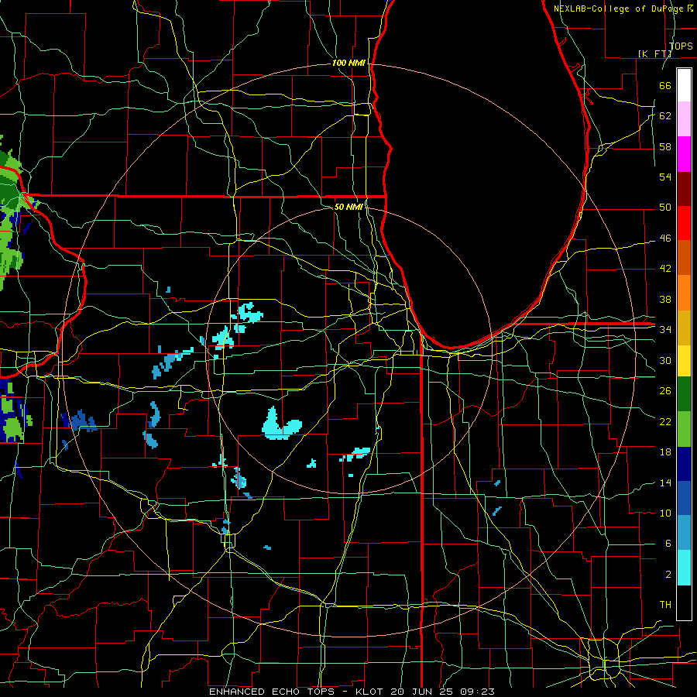Image resolution: width=697 pixels, height=697 pixels.
Task: Click the 'TOPS' legend title
Action: (x=681, y=46)
